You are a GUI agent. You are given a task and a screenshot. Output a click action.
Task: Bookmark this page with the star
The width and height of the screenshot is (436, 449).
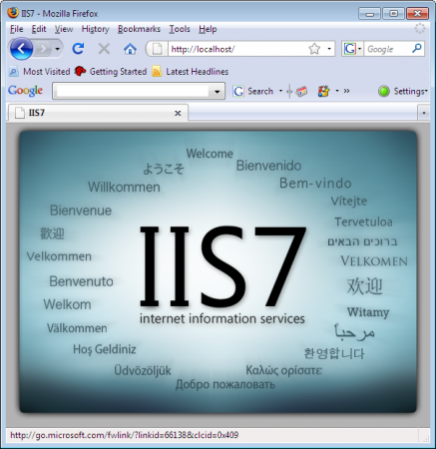pos(314,49)
